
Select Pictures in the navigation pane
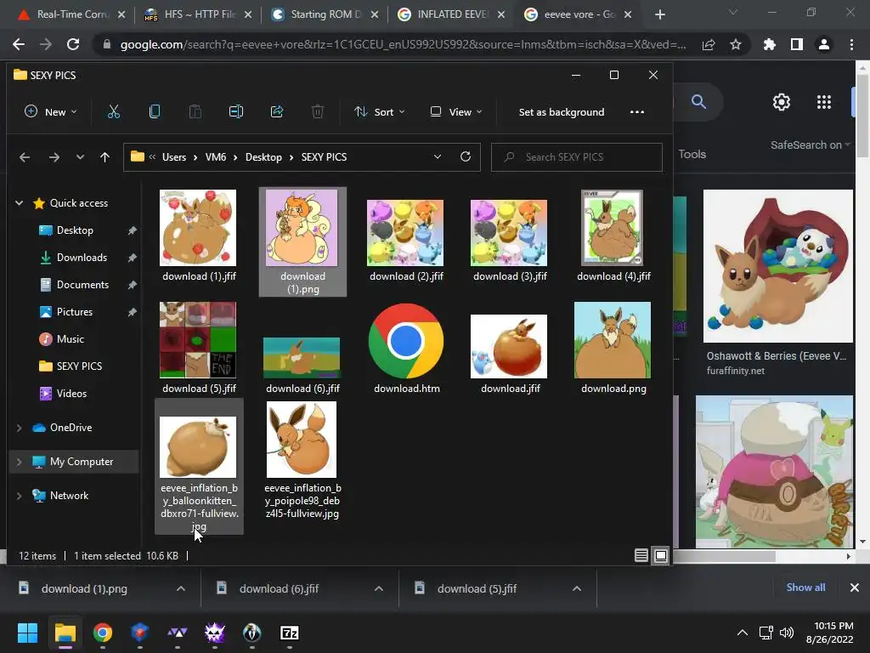[76, 311]
